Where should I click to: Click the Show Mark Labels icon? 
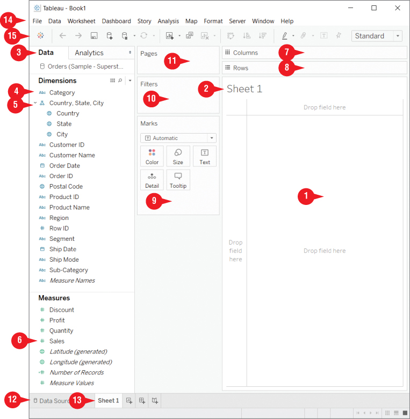(324, 35)
